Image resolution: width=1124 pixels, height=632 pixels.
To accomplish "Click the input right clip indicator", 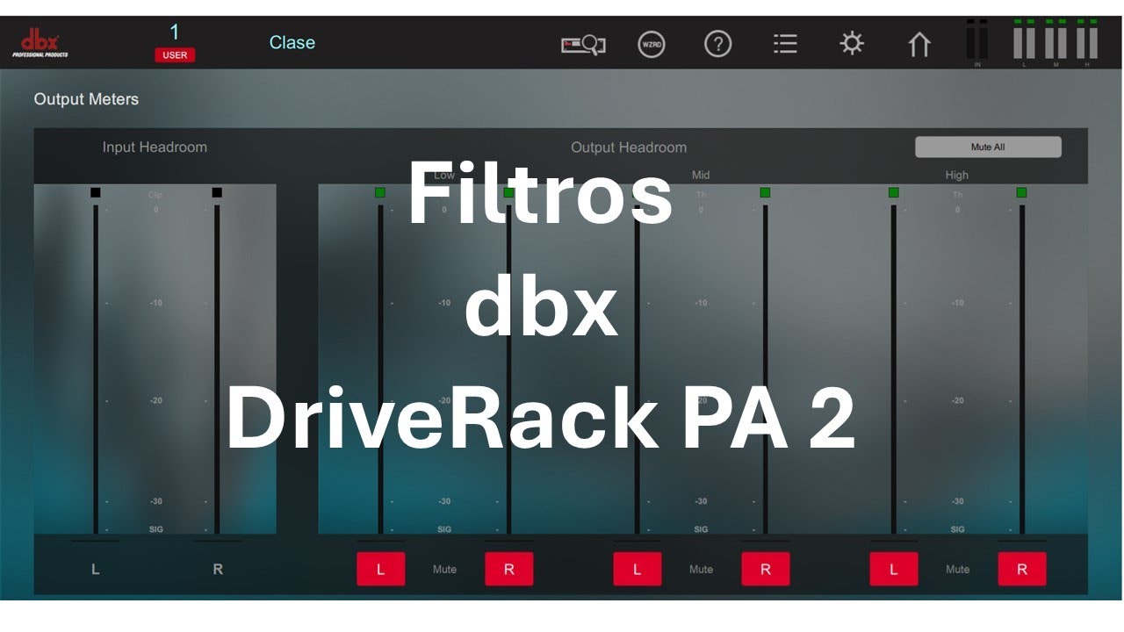I will pos(217,192).
